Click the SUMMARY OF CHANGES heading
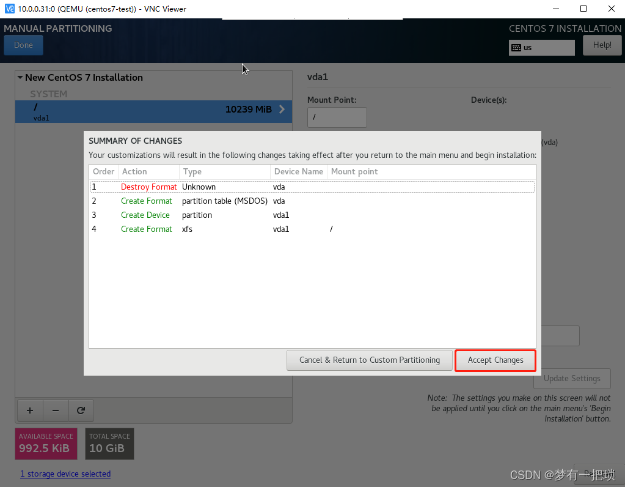This screenshot has width=625, height=487. pos(135,141)
